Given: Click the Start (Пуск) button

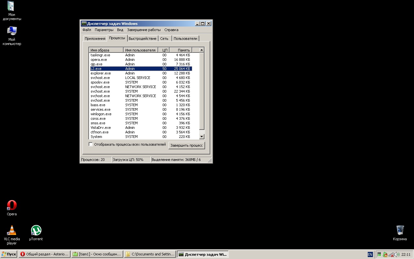Looking at the screenshot, I should point(9,254).
